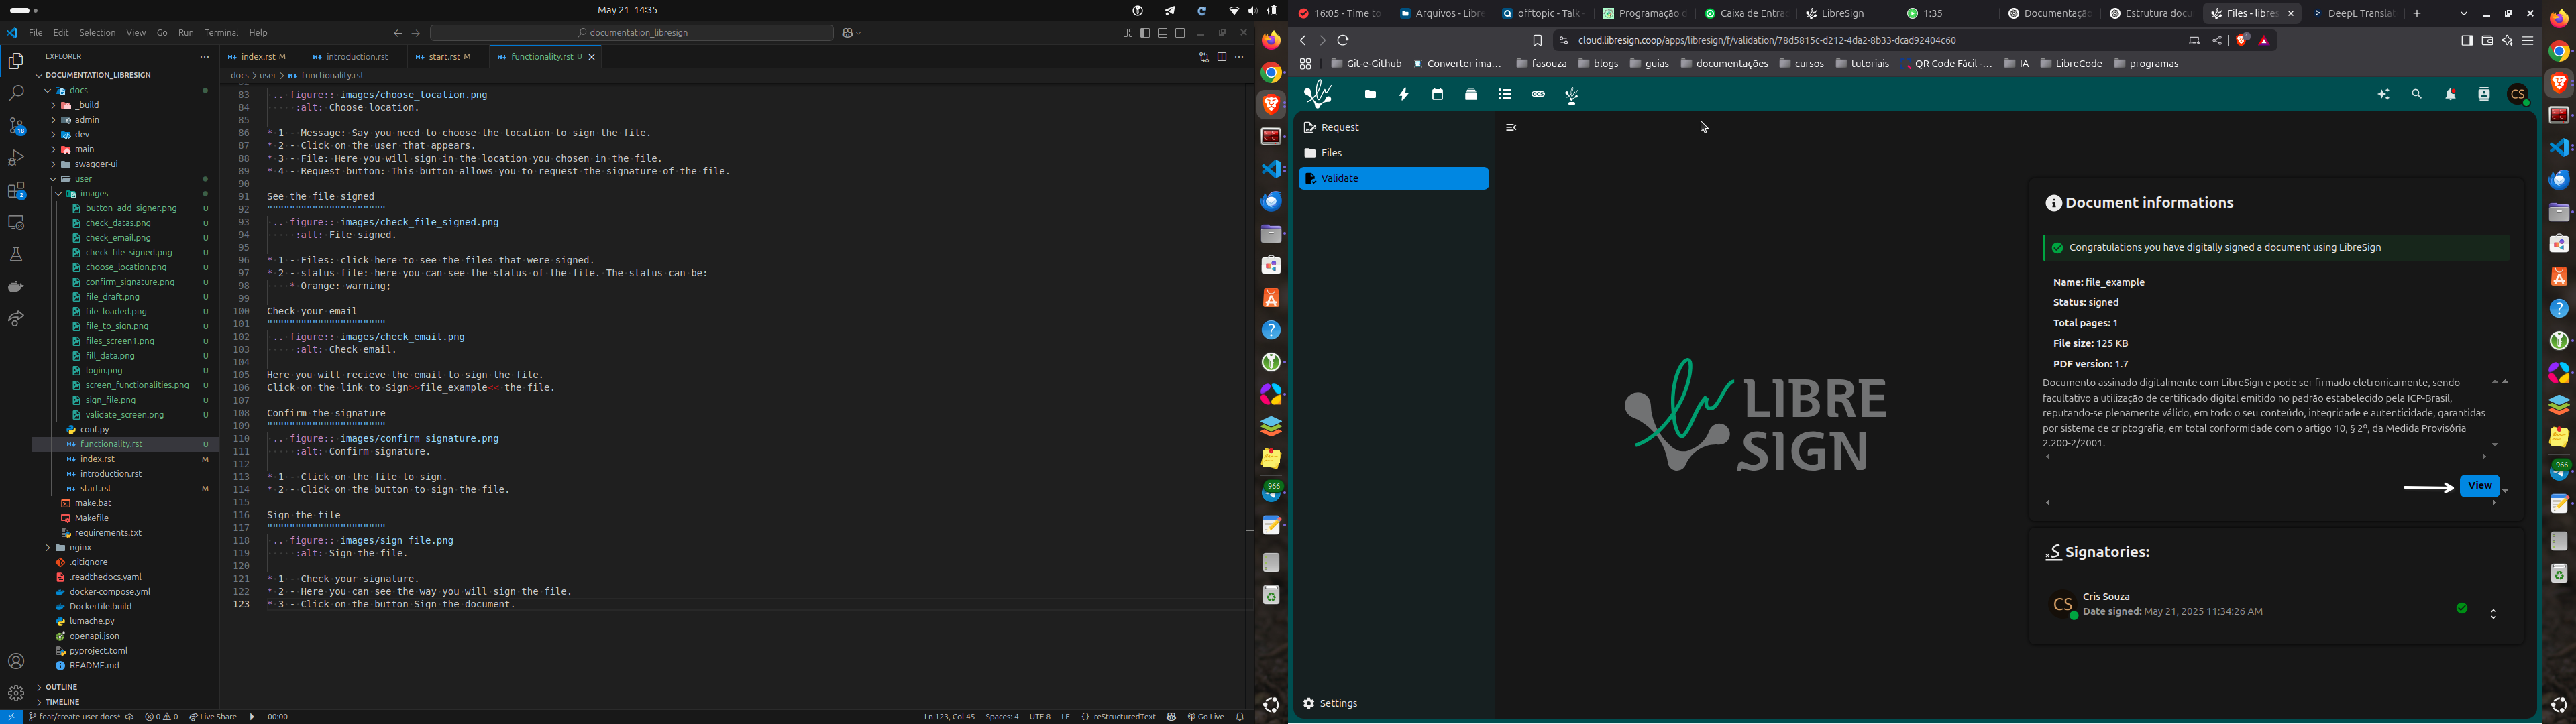Open the OCS link-shaped app icon
Screen dimensions: 2576x724
tap(1538, 95)
